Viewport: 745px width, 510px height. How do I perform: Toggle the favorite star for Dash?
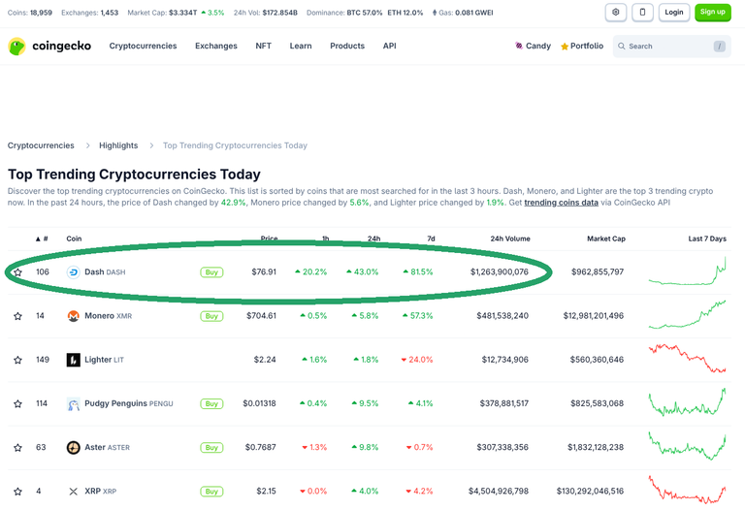coord(17,272)
